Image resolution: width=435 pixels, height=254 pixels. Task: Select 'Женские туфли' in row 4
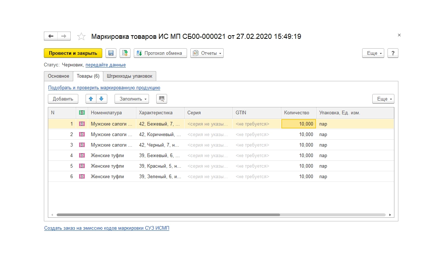pyautogui.click(x=112, y=155)
